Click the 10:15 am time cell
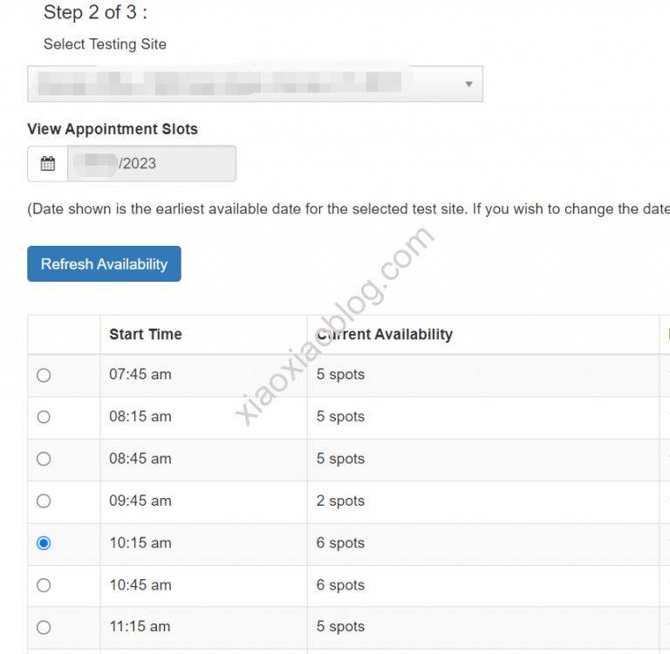 click(x=140, y=542)
